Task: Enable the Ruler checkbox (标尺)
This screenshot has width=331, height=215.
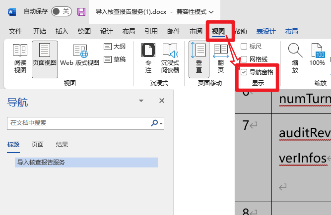Action: [x=244, y=47]
